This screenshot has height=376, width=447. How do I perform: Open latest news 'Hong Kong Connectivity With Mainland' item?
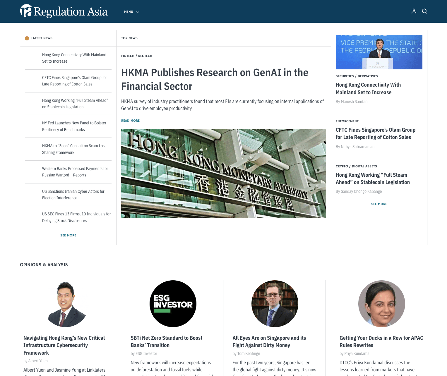point(74,58)
